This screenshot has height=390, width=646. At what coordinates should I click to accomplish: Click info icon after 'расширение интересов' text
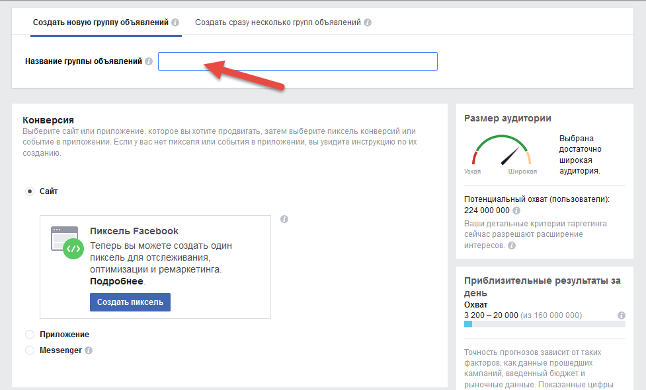(x=512, y=245)
